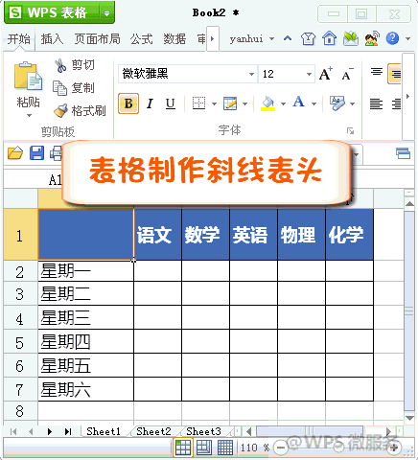Click the Open folder icon
The image size is (418, 460).
(x=15, y=153)
